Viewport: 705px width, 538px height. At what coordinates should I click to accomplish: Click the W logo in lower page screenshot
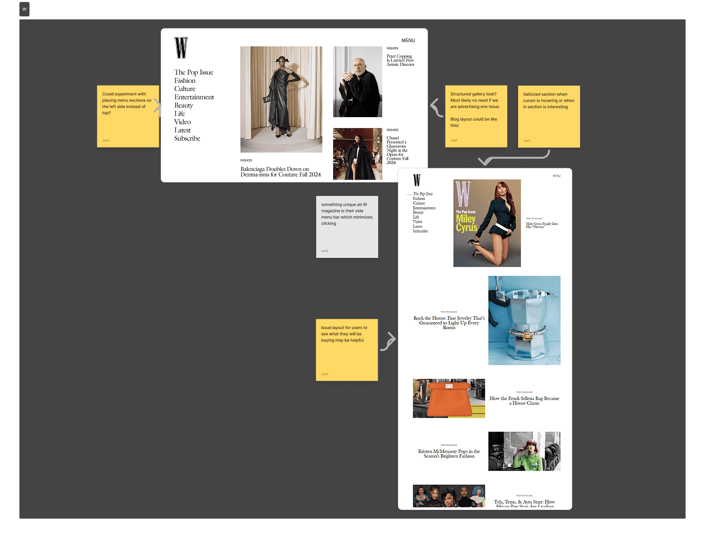pyautogui.click(x=417, y=180)
